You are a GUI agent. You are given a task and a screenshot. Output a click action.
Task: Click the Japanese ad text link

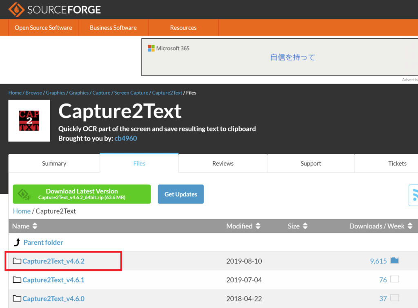pos(293,57)
